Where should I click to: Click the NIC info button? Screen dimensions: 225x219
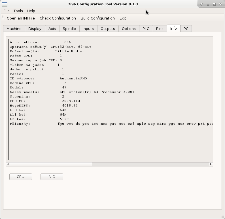[52, 177]
